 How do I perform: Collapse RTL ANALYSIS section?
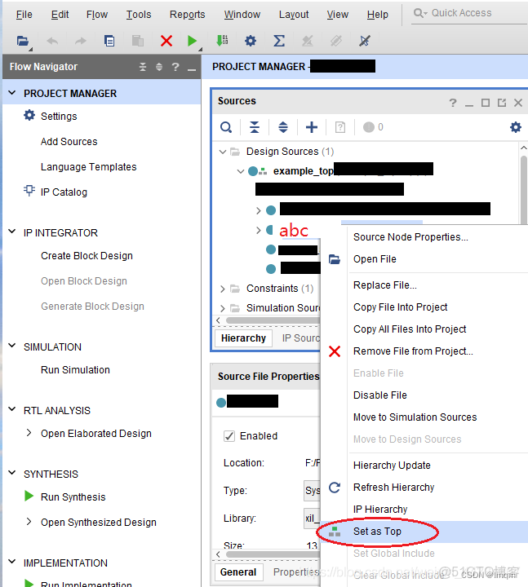pos(12,409)
